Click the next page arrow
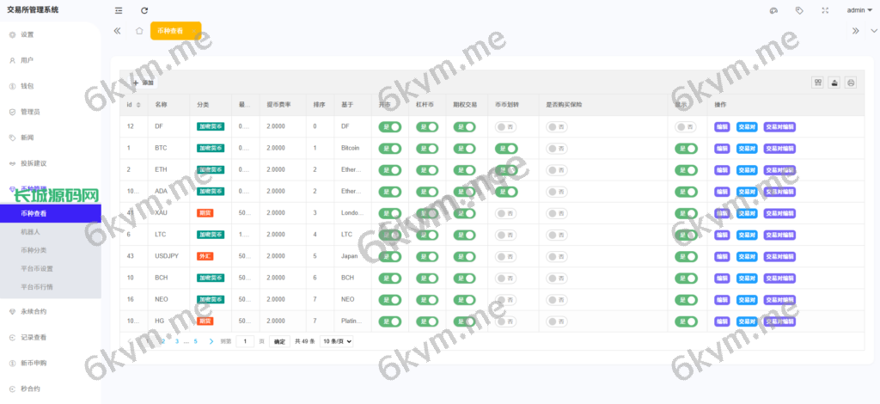880x404 pixels. (x=211, y=341)
